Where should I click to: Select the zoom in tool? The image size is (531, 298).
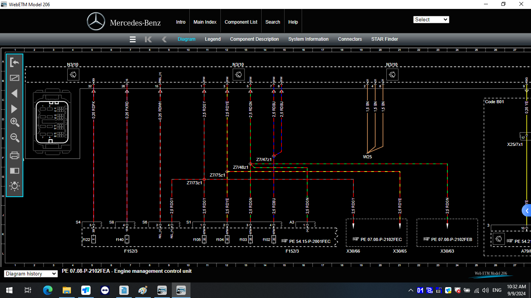point(14,123)
